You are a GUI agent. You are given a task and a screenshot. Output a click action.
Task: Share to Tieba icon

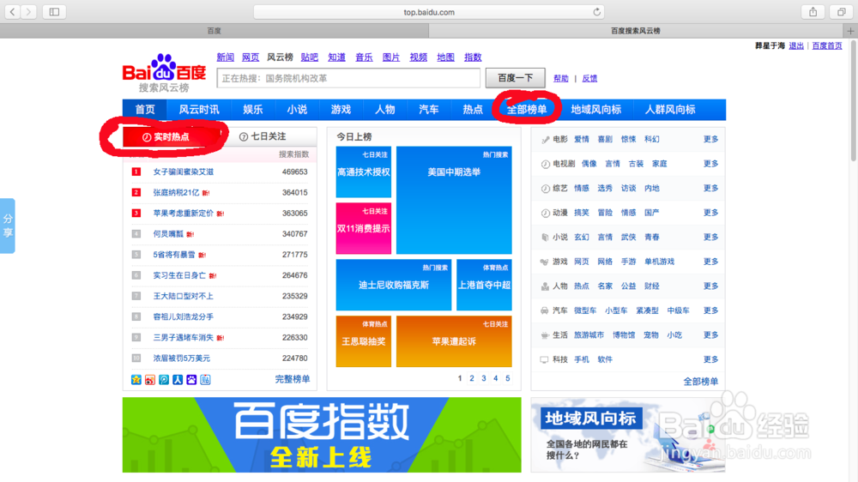[205, 380]
